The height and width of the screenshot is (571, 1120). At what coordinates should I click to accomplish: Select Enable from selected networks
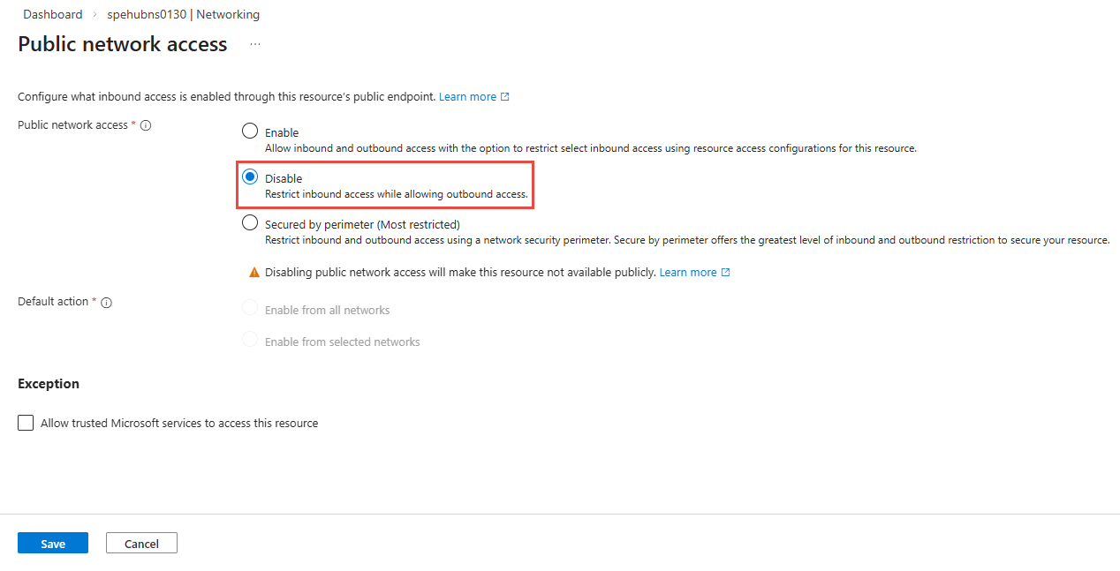250,341
